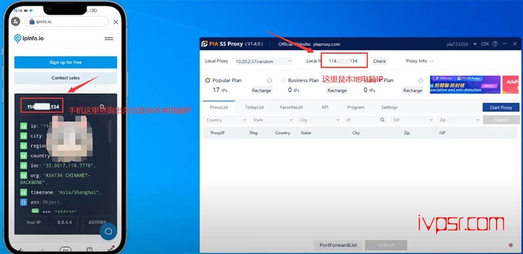Click the phone browser address bar ipinfo.io

coord(67,21)
